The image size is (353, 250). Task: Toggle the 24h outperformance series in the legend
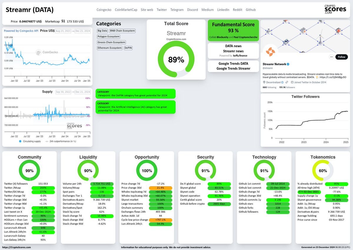61,141
